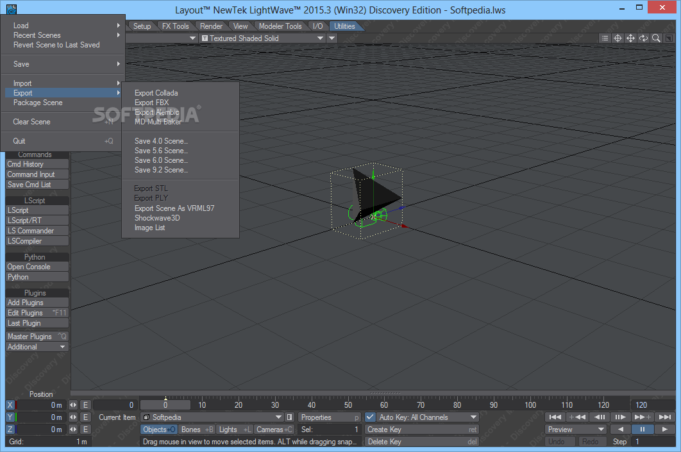Image resolution: width=681 pixels, height=452 pixels.
Task: Click the Open Console button
Action: pyautogui.click(x=37, y=267)
